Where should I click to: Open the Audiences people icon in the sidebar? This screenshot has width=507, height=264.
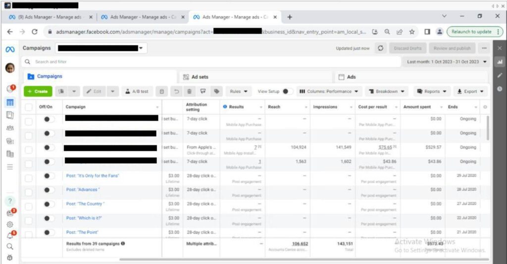(10, 128)
